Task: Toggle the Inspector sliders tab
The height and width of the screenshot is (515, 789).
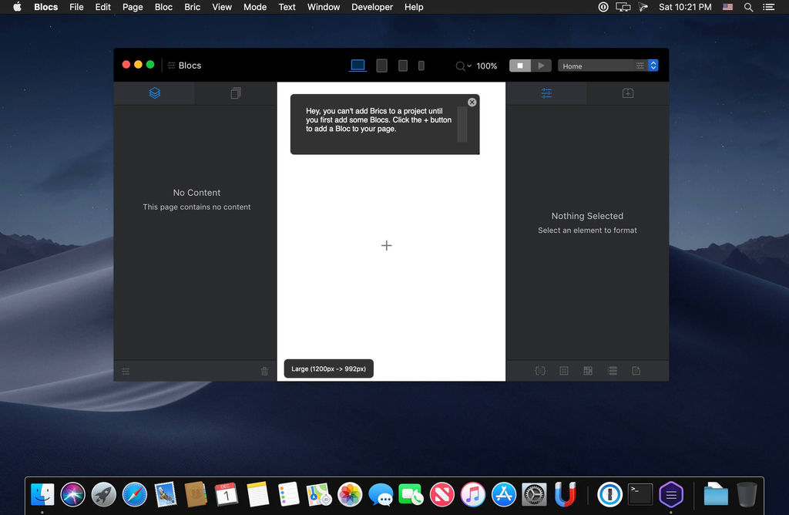Action: click(546, 93)
